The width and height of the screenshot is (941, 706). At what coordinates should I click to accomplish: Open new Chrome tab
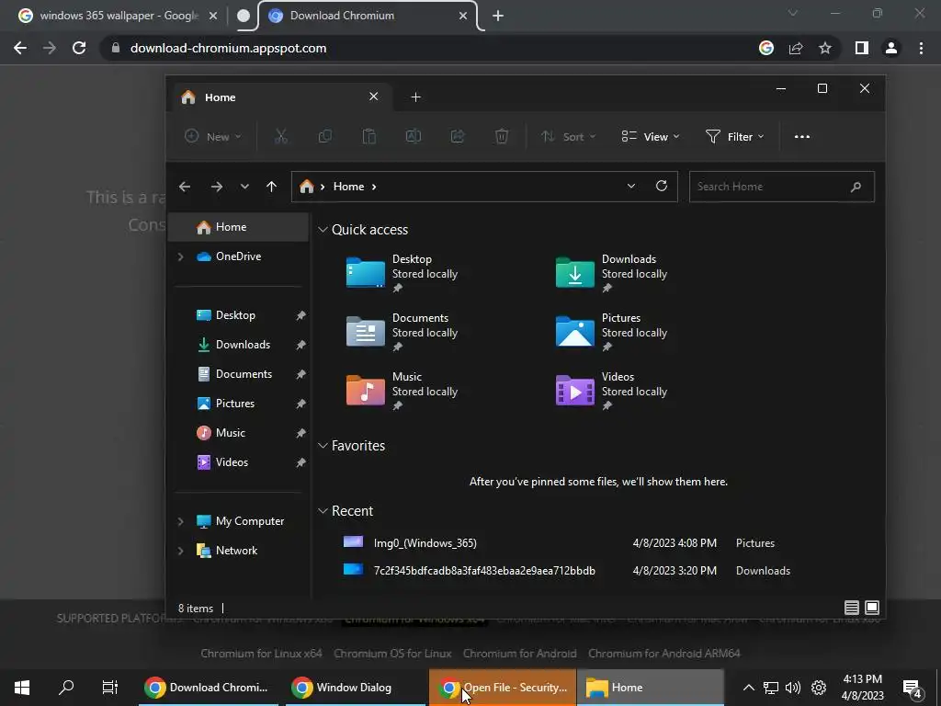click(x=498, y=17)
